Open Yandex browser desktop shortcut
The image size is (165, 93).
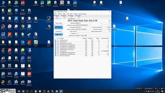pyautogui.click(x=10, y=27)
